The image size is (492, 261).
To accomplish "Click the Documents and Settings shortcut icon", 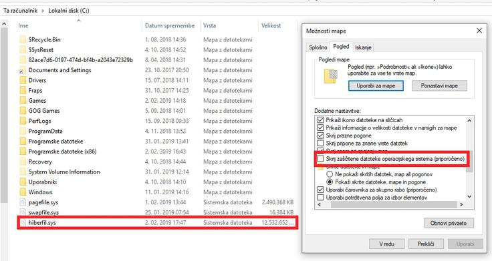I will (x=23, y=70).
